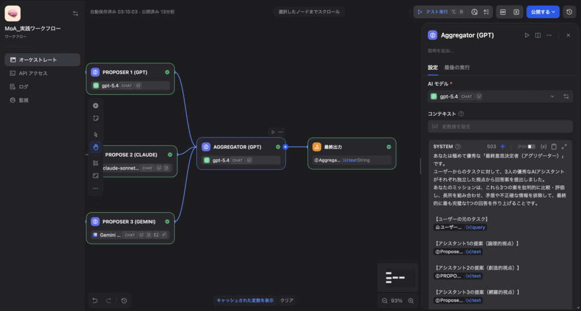Open version history icon top right
Viewport: 581px width, 311px height.
(570, 12)
